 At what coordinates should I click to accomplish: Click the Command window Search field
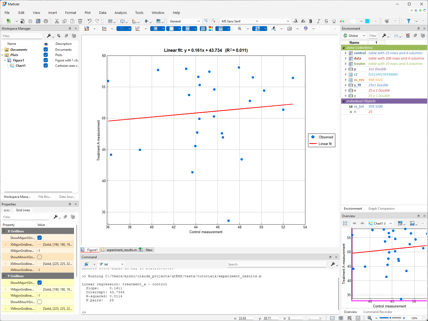click(277, 264)
